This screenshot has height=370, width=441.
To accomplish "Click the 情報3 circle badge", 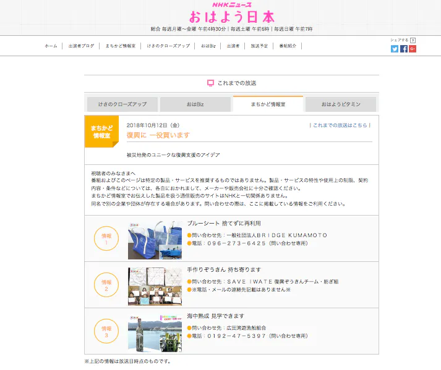I will coord(106,331).
